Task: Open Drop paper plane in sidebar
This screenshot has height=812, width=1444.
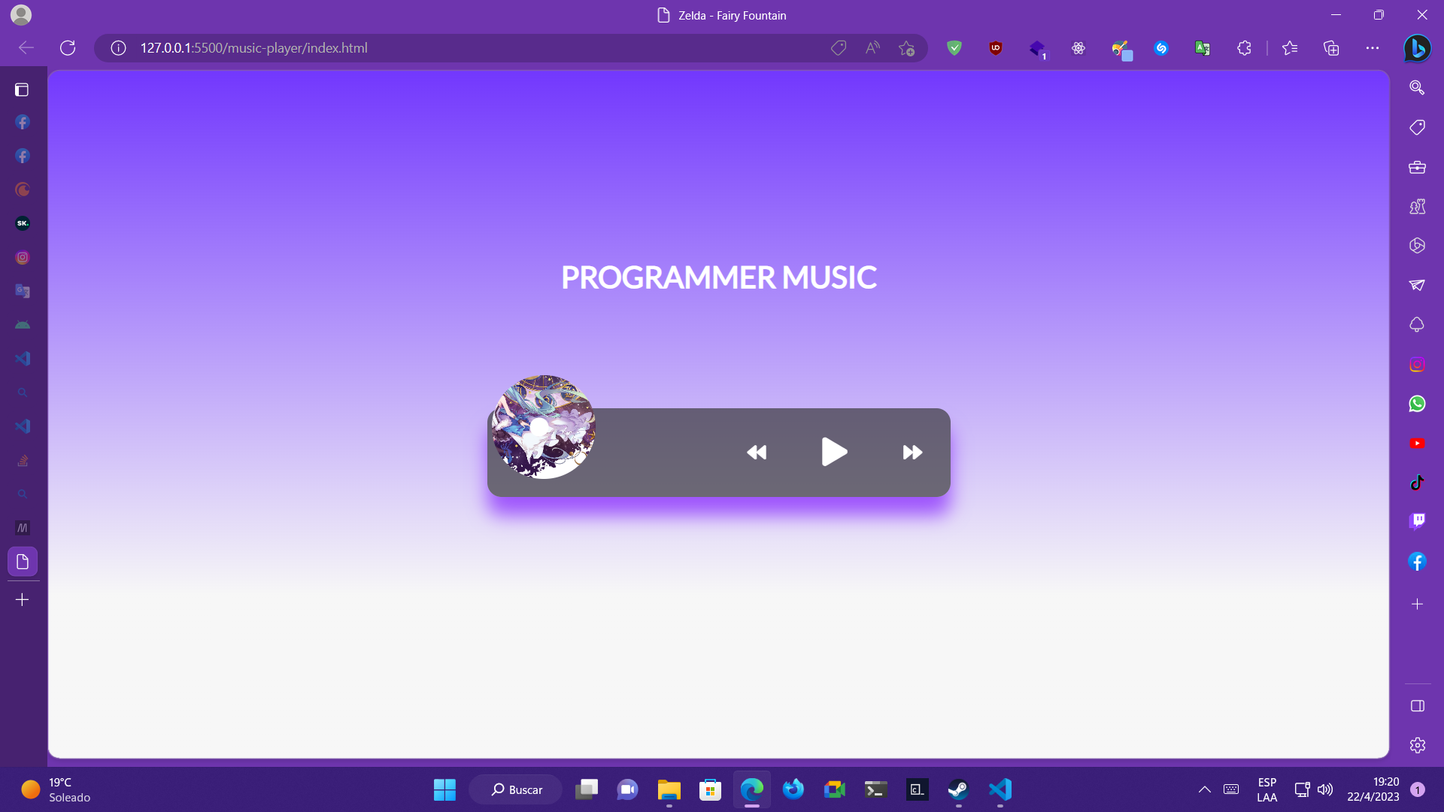Action: (x=1417, y=285)
